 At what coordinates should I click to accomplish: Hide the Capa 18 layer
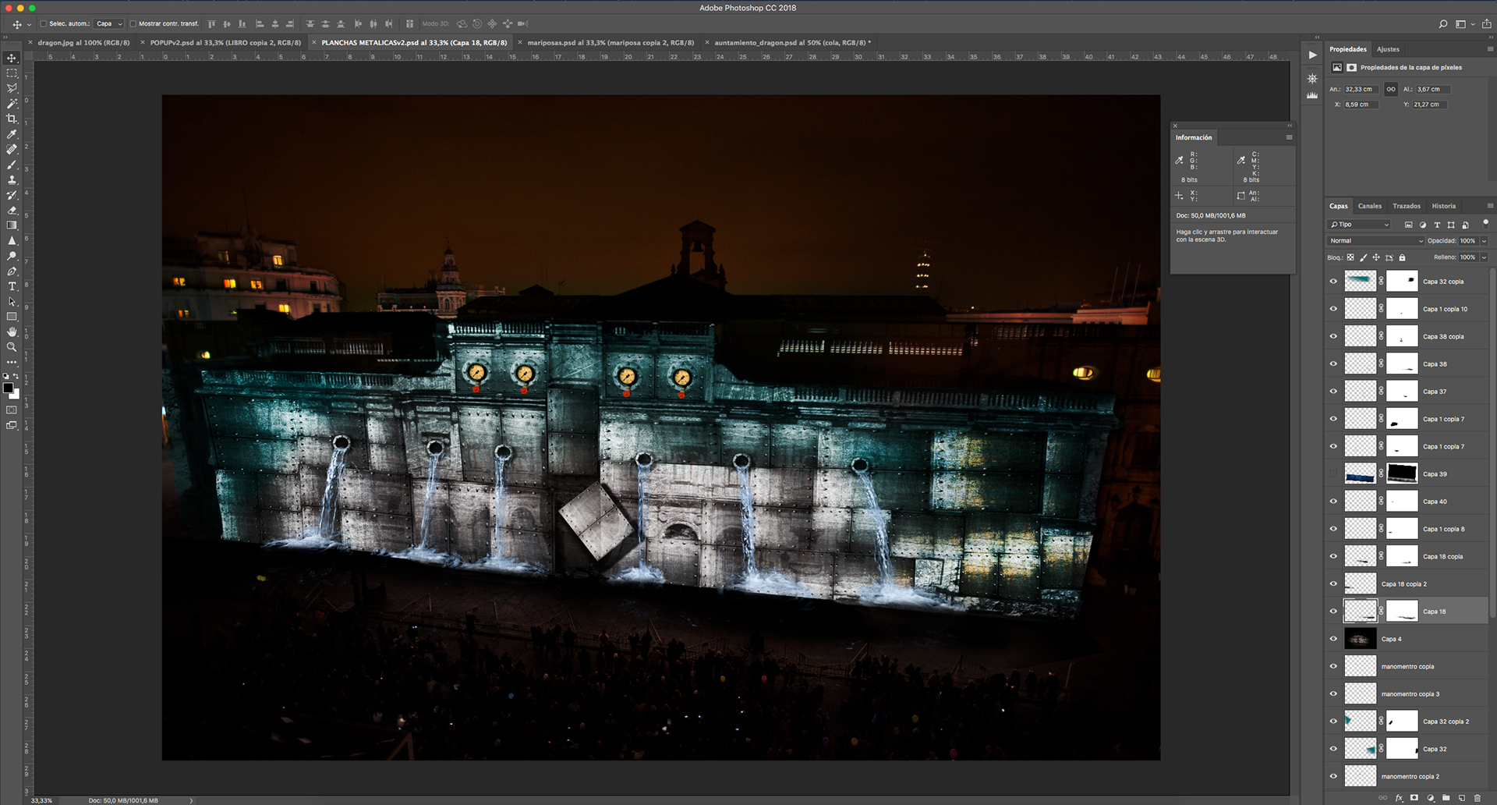pos(1333,612)
